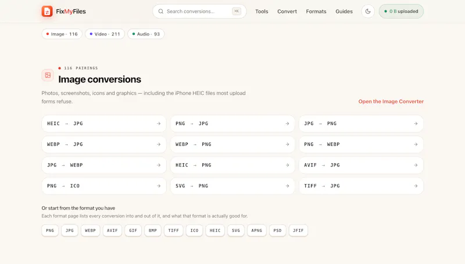Click arrow icon on JPG to WEBP card
465x264 pixels.
[159, 165]
